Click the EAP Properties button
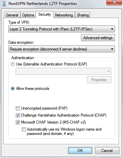This screenshot has height=158, width=123. (x=99, y=80)
